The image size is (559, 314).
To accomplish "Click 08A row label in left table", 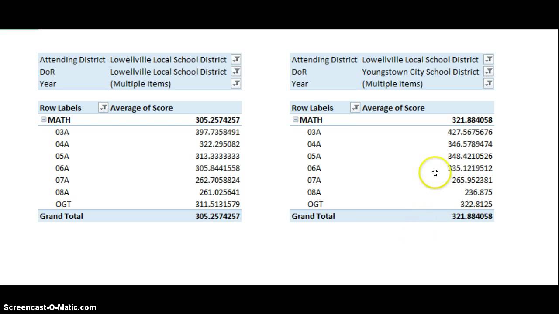I will point(62,192).
